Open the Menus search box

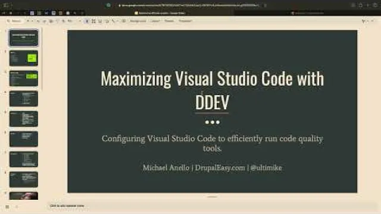tap(14, 21)
